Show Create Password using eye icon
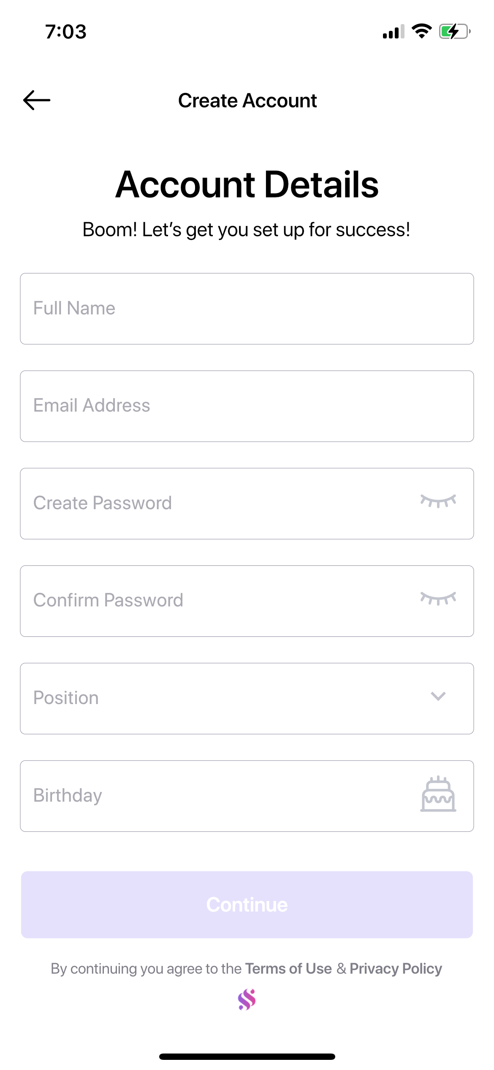Viewport: 494px width, 1070px height. tap(438, 501)
